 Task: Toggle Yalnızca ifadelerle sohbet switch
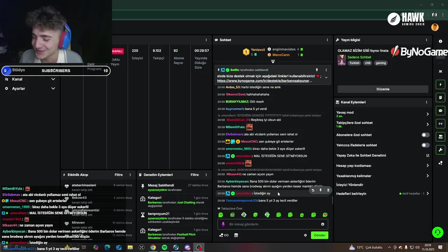(x=425, y=145)
